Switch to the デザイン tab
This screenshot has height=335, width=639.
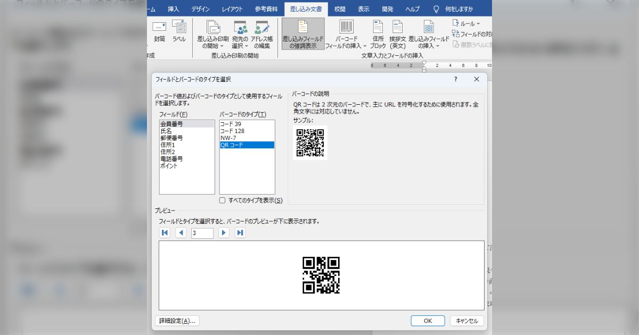click(x=200, y=9)
